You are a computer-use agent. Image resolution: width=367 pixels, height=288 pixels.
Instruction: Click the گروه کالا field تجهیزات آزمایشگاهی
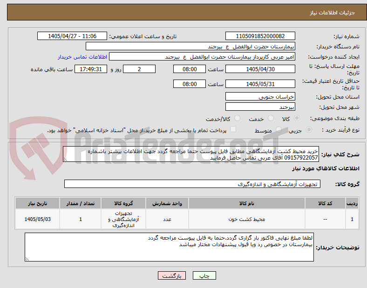tap(192, 184)
